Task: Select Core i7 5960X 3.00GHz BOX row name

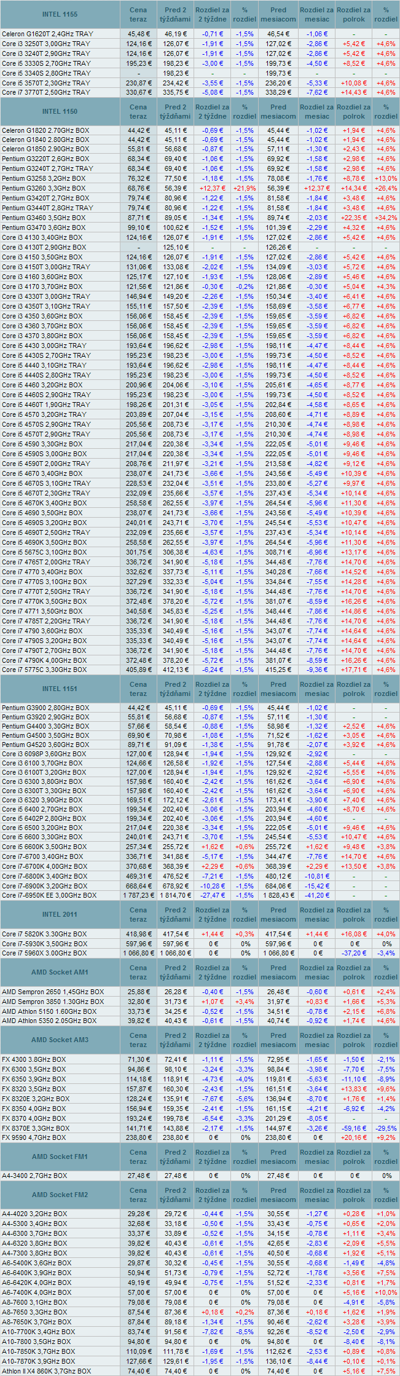Action: 44,953
